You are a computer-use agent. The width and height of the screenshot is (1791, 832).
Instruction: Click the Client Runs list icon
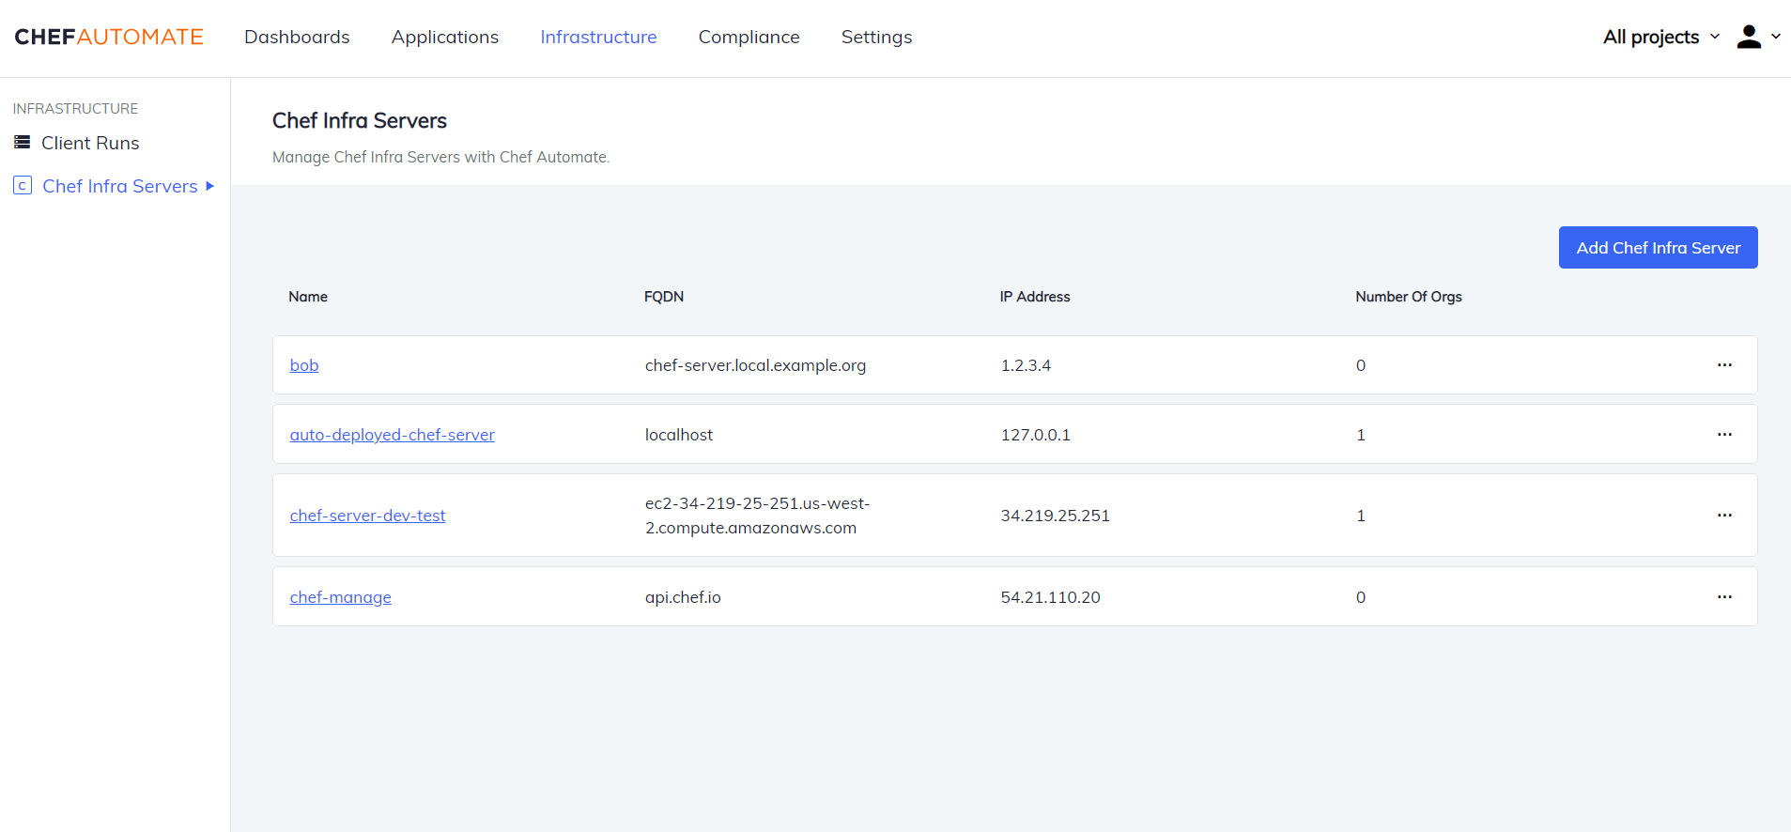tap(23, 143)
